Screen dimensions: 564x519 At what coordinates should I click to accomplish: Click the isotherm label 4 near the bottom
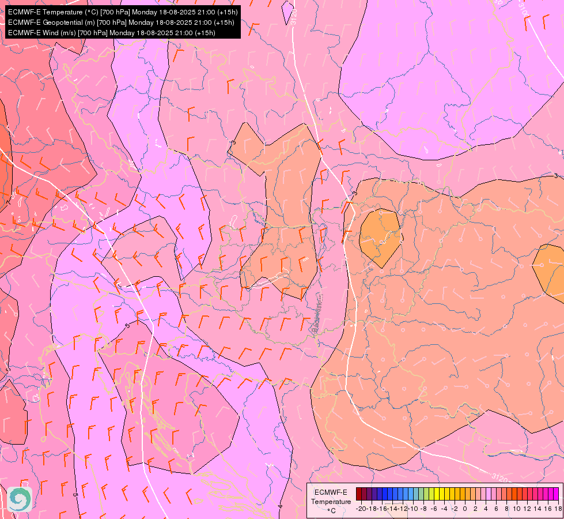point(280,506)
